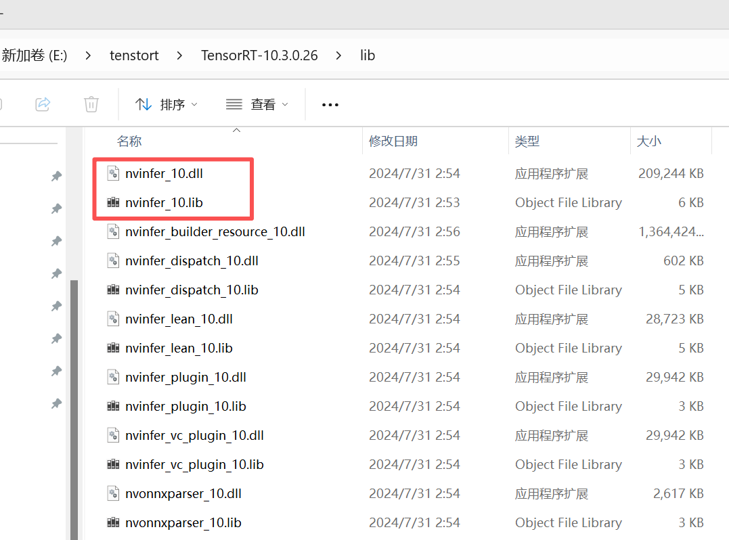
Task: Click the nvinfer_plugin_10.dll file icon
Action: (113, 377)
